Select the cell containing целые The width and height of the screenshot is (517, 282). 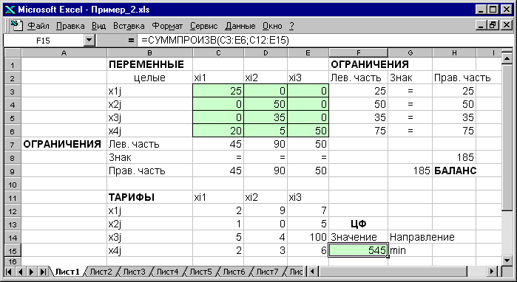point(149,78)
